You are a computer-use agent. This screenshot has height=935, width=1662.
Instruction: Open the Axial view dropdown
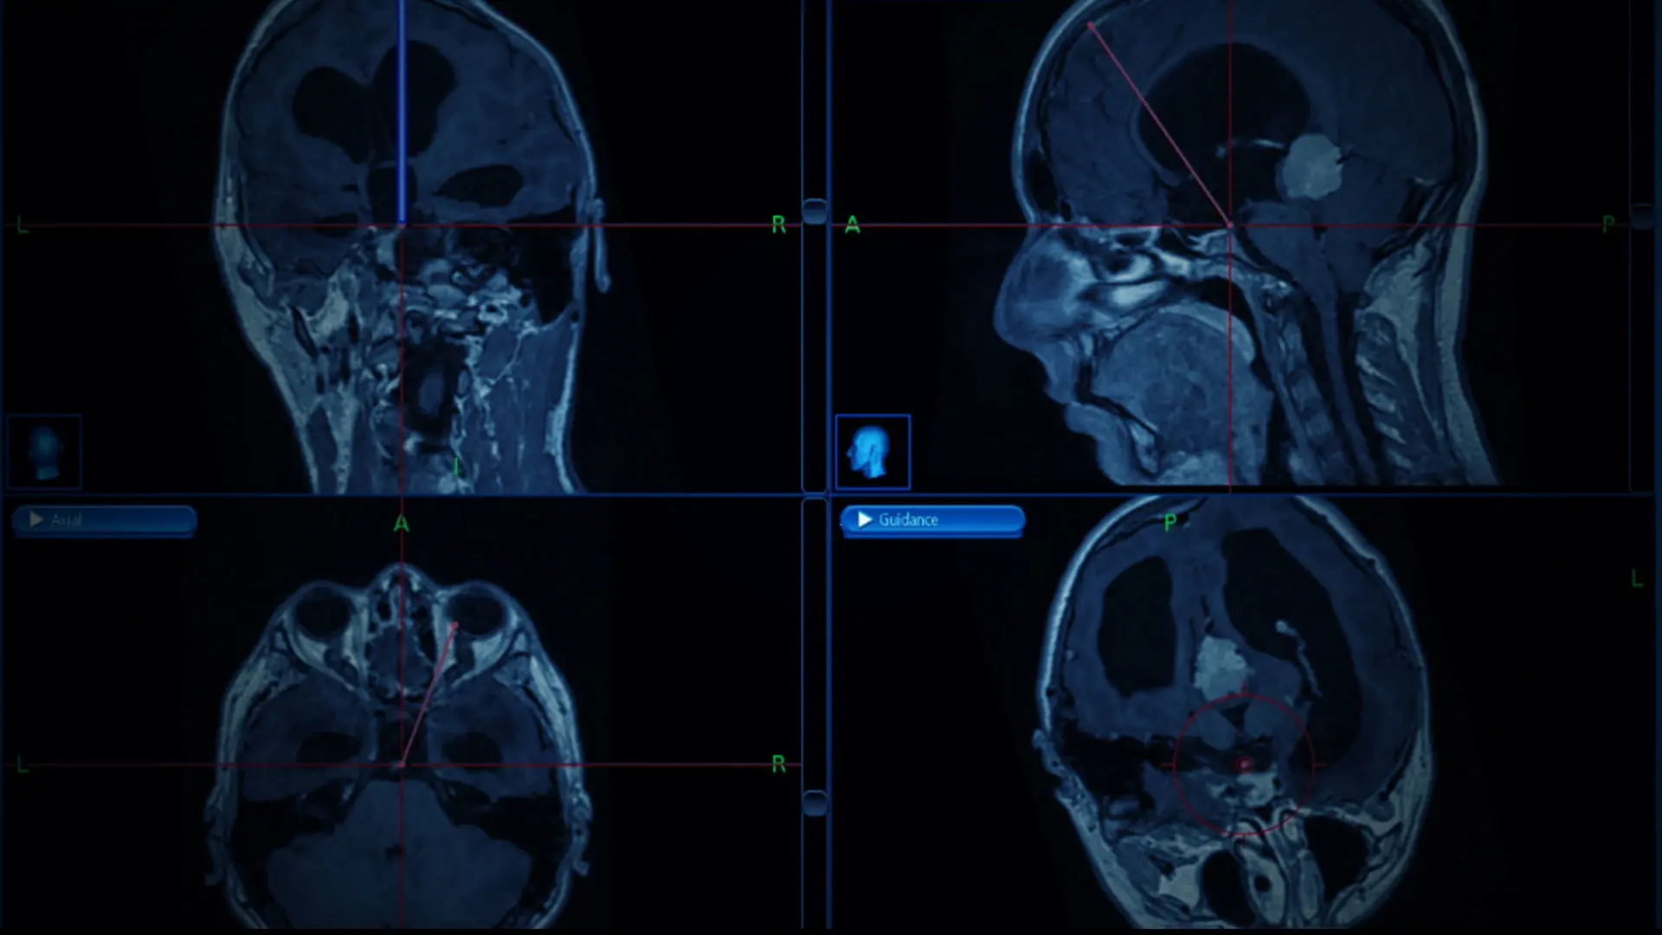tap(104, 519)
